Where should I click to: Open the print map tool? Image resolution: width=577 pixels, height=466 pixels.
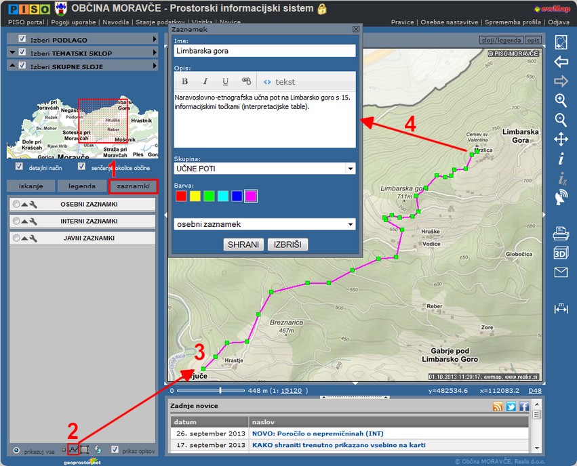pos(561,234)
